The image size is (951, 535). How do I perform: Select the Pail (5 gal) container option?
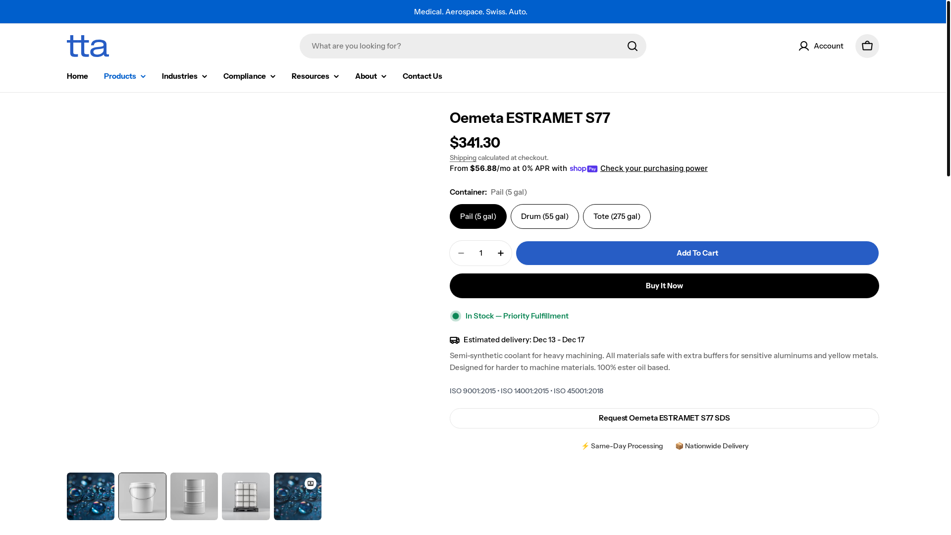pos(478,216)
